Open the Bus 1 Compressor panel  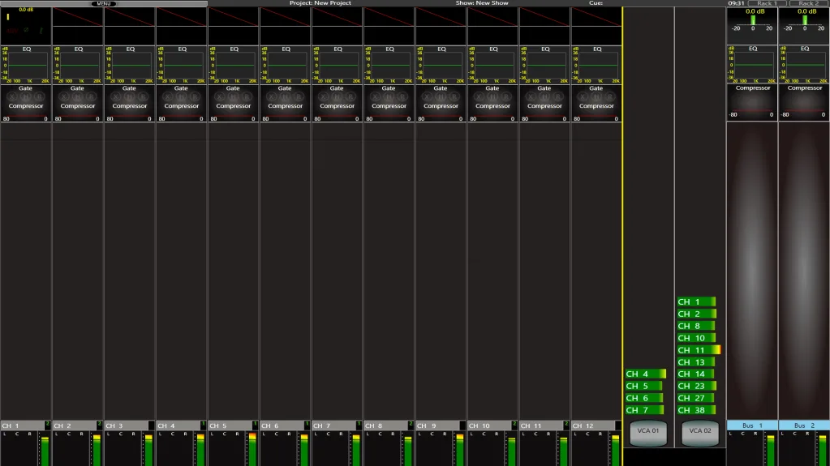coord(752,102)
